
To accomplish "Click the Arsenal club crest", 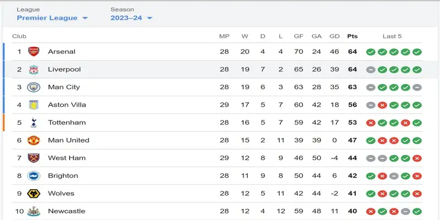I will point(34,52).
